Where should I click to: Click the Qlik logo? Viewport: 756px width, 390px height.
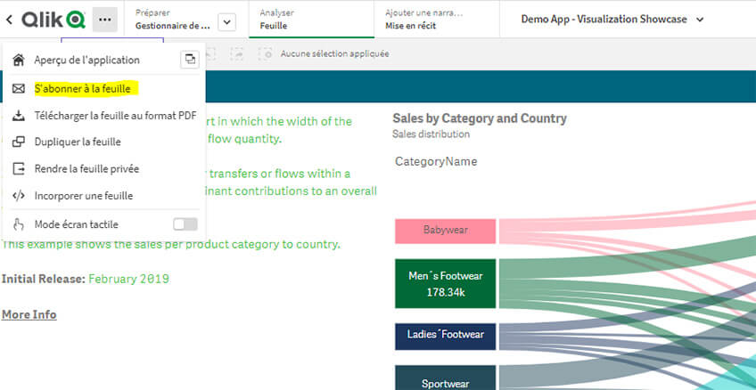pos(53,20)
